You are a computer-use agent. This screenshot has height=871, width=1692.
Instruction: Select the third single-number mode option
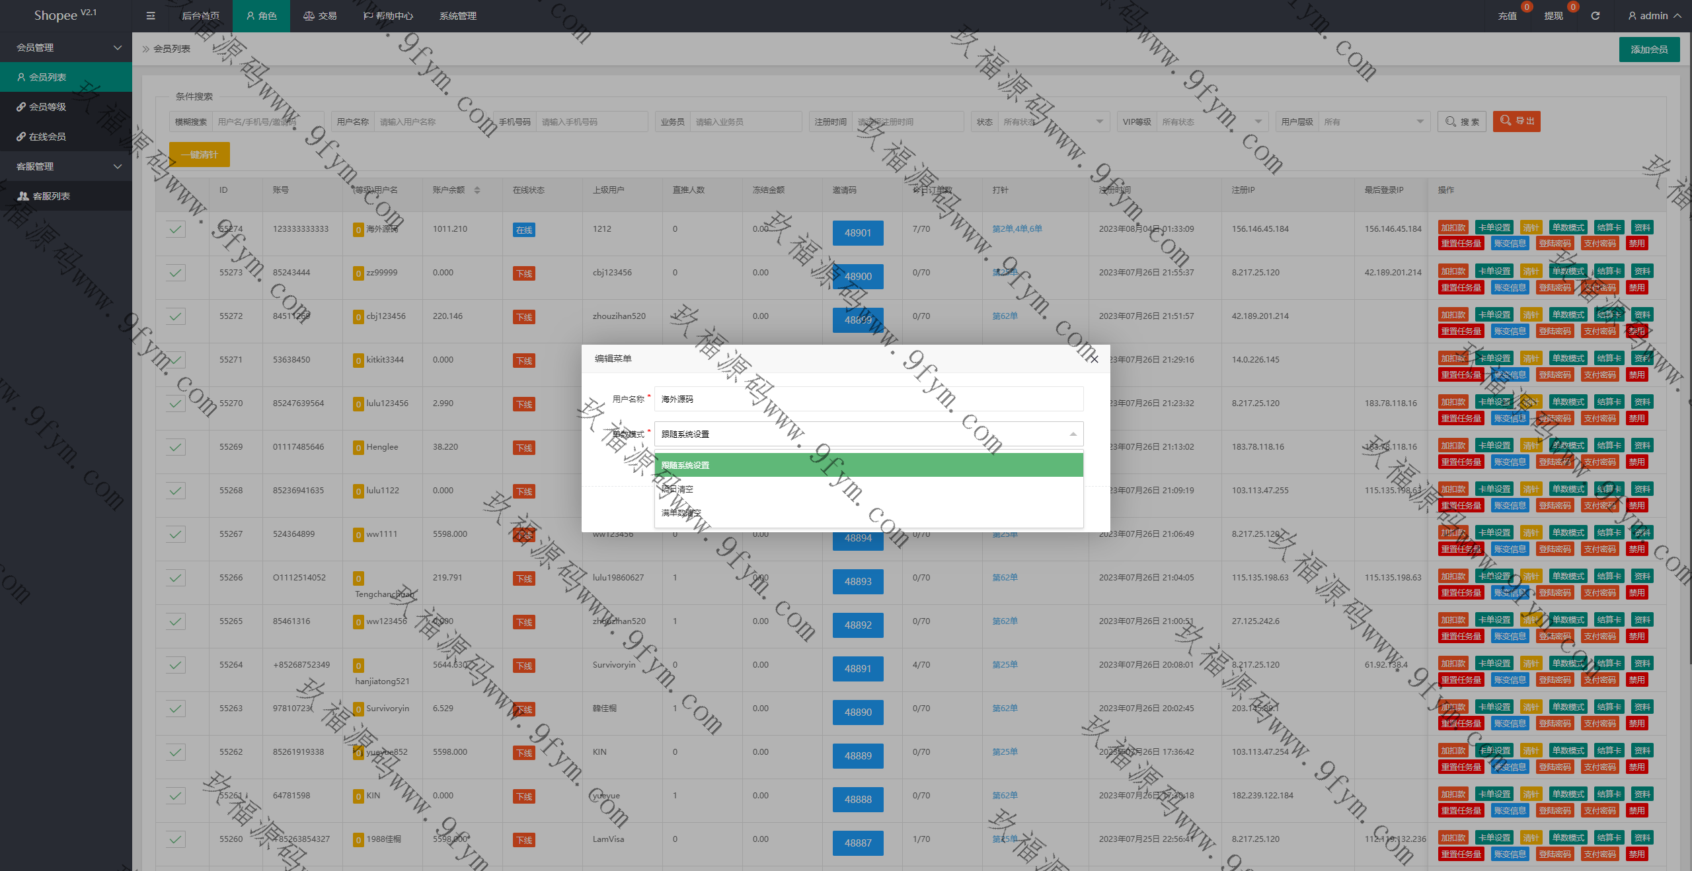[x=681, y=513]
